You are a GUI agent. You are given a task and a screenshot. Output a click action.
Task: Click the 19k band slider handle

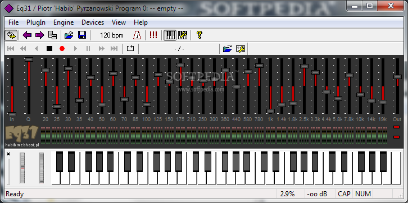383,102
